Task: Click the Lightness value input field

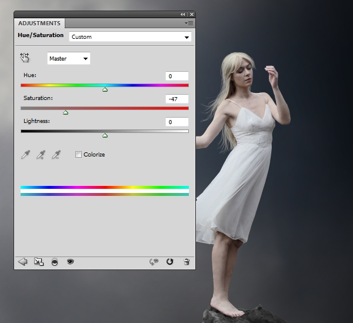Action: coord(176,122)
